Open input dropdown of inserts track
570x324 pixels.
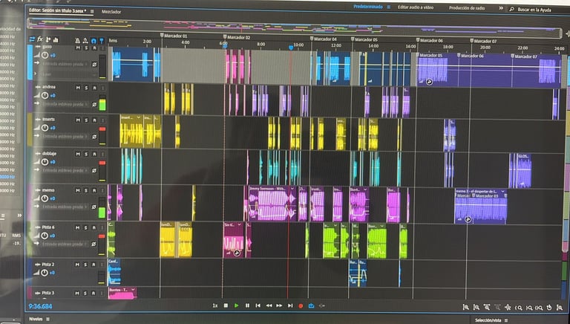(64, 137)
